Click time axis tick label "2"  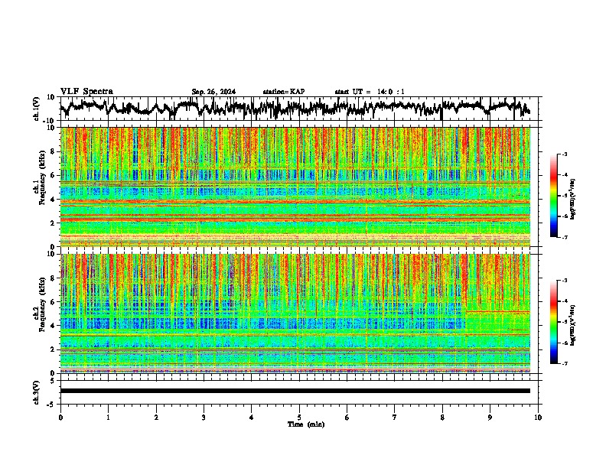coord(156,418)
